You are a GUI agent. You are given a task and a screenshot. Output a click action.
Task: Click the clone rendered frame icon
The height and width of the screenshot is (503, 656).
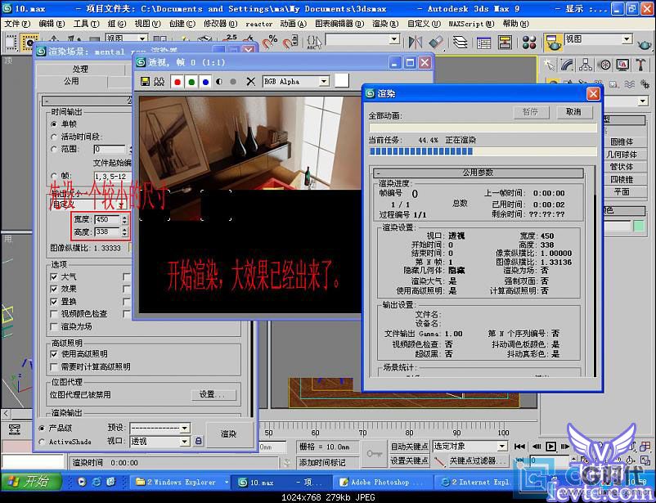click(159, 82)
